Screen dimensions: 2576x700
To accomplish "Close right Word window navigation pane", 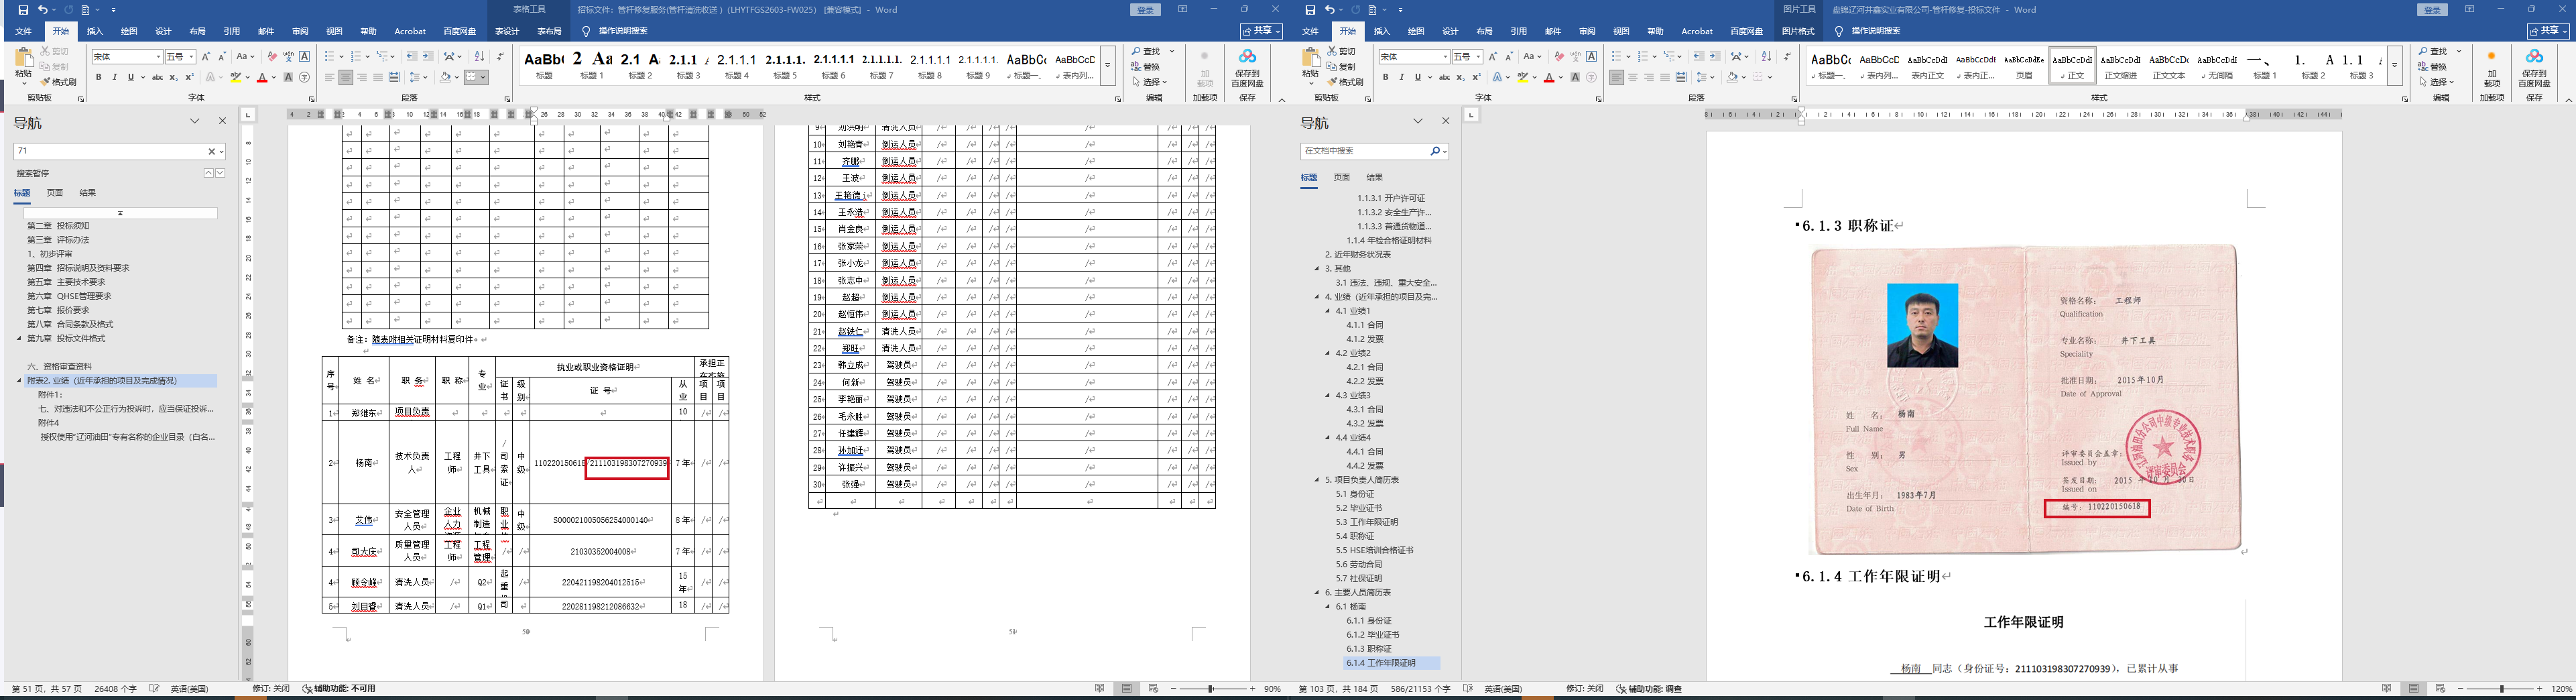I will (1445, 121).
